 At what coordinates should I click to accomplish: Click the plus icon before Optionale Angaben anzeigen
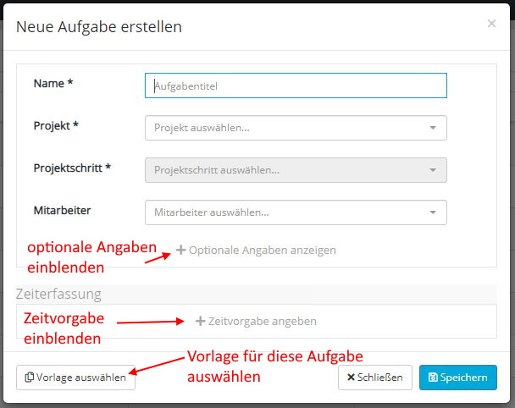point(180,250)
